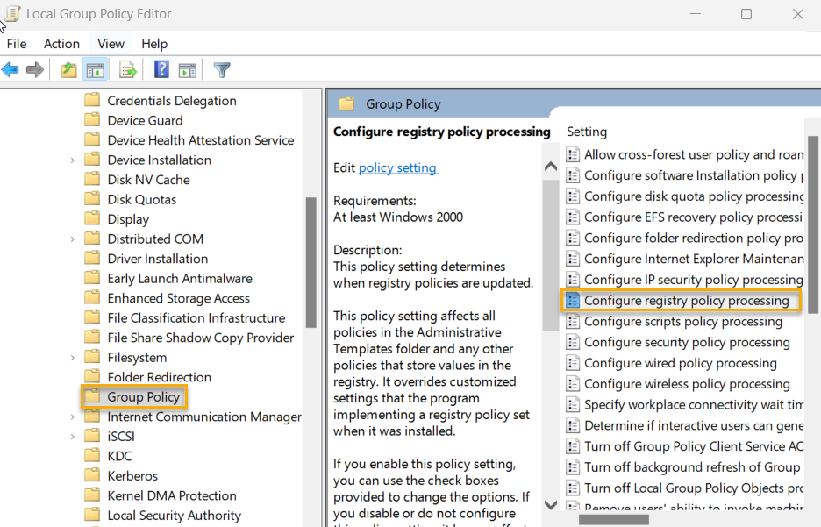This screenshot has width=821, height=527.
Task: Open the Action menu
Action: 61,43
